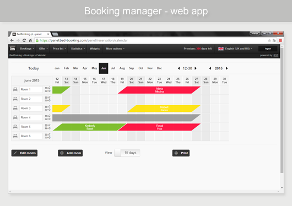Click the BedBooking bed logo icon
The width and height of the screenshot is (292, 206).
click(x=13, y=48)
